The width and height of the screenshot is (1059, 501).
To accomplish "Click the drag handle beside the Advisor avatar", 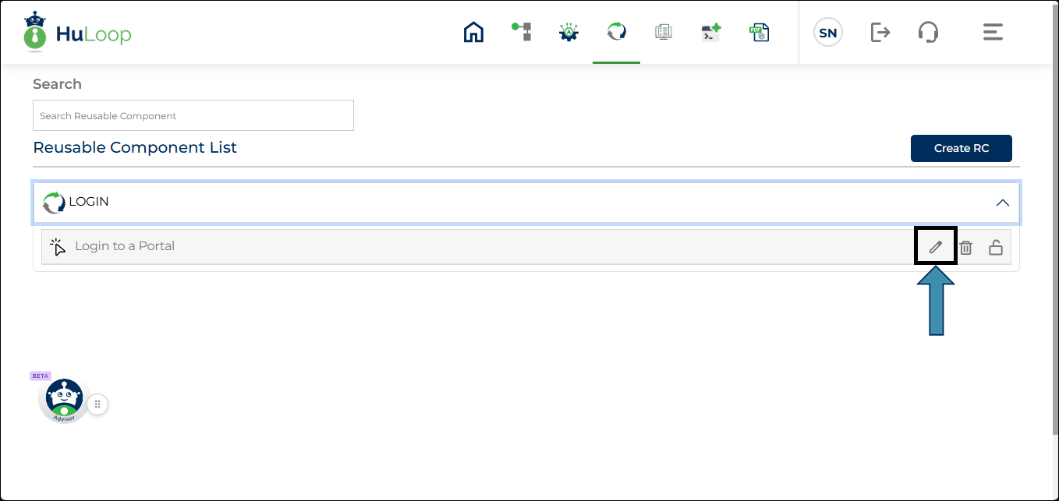I will [97, 404].
